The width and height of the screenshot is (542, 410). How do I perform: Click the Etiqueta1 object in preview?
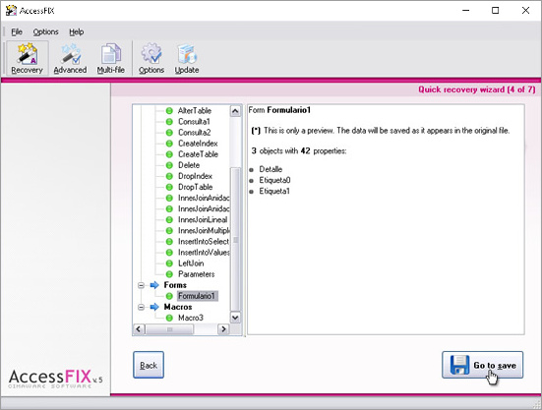point(274,191)
